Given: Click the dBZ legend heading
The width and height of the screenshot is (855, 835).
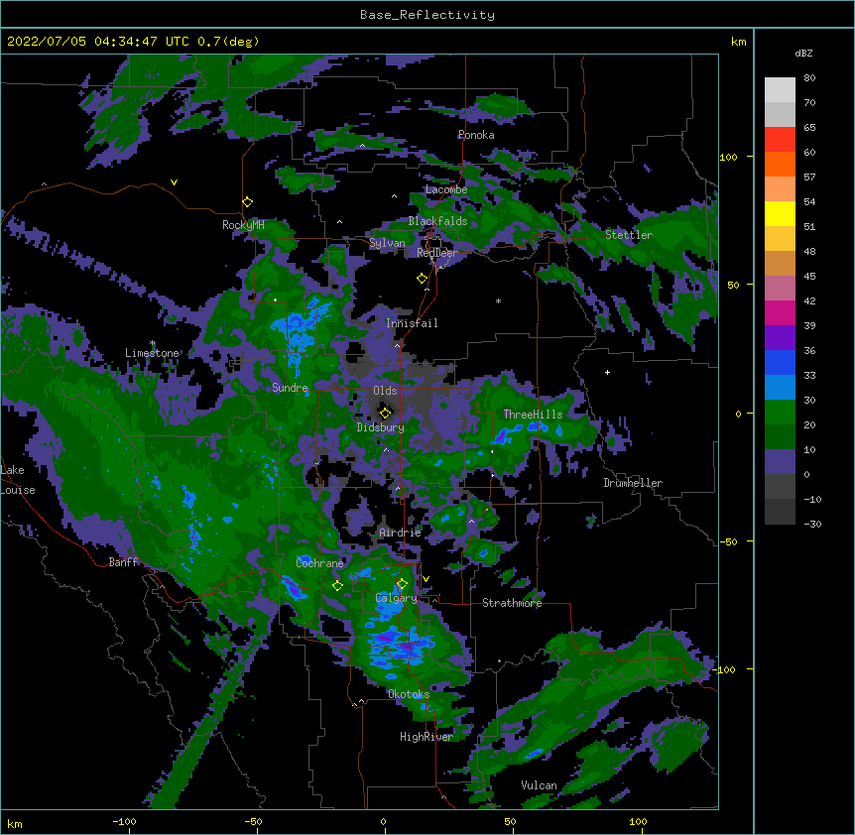Looking at the screenshot, I should click(x=803, y=53).
